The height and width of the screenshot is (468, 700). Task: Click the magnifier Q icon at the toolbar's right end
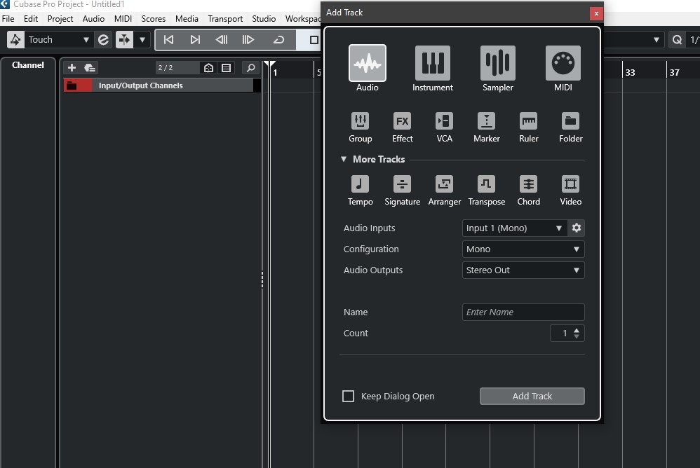tap(677, 40)
